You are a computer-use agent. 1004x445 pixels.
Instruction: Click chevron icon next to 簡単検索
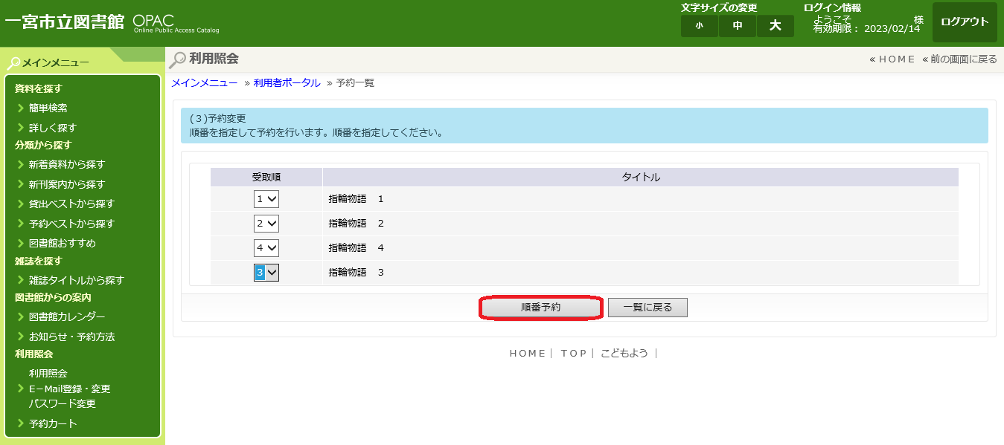coord(21,108)
